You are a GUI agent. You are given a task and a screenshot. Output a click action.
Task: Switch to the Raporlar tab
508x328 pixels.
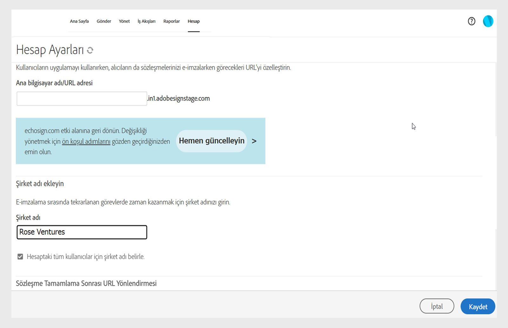coord(171,21)
